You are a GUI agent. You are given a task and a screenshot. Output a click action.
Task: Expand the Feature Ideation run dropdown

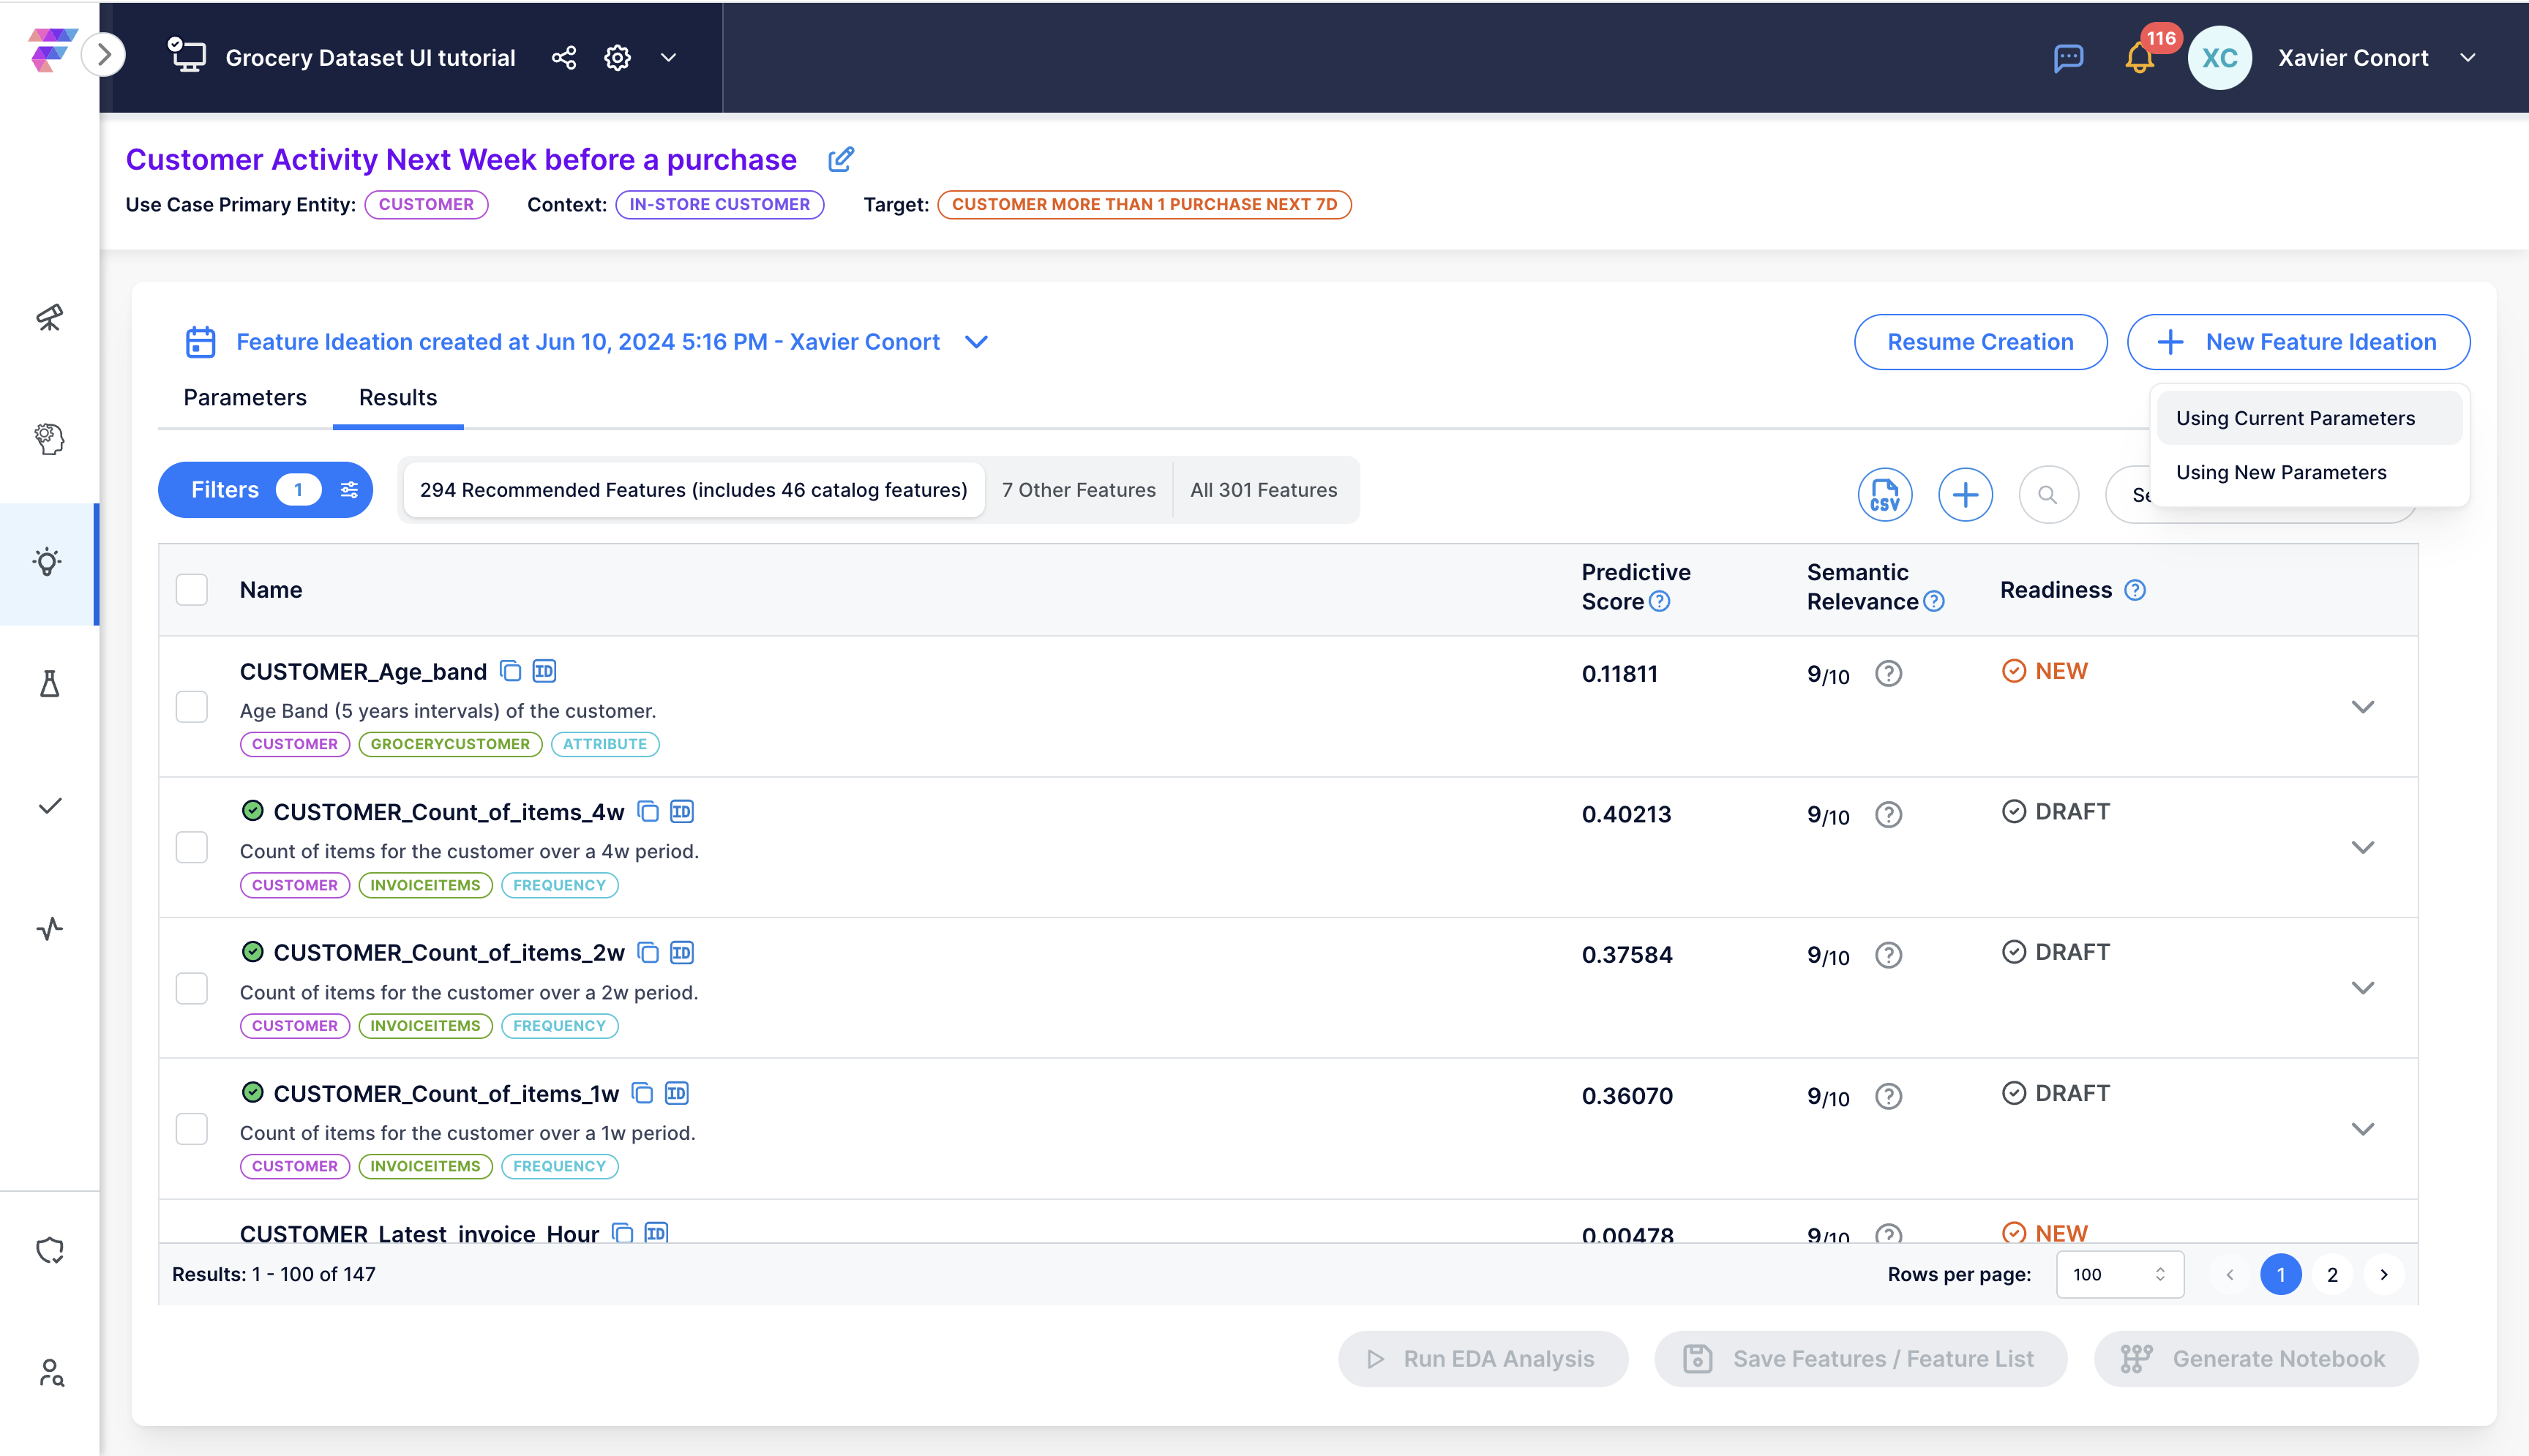[976, 342]
